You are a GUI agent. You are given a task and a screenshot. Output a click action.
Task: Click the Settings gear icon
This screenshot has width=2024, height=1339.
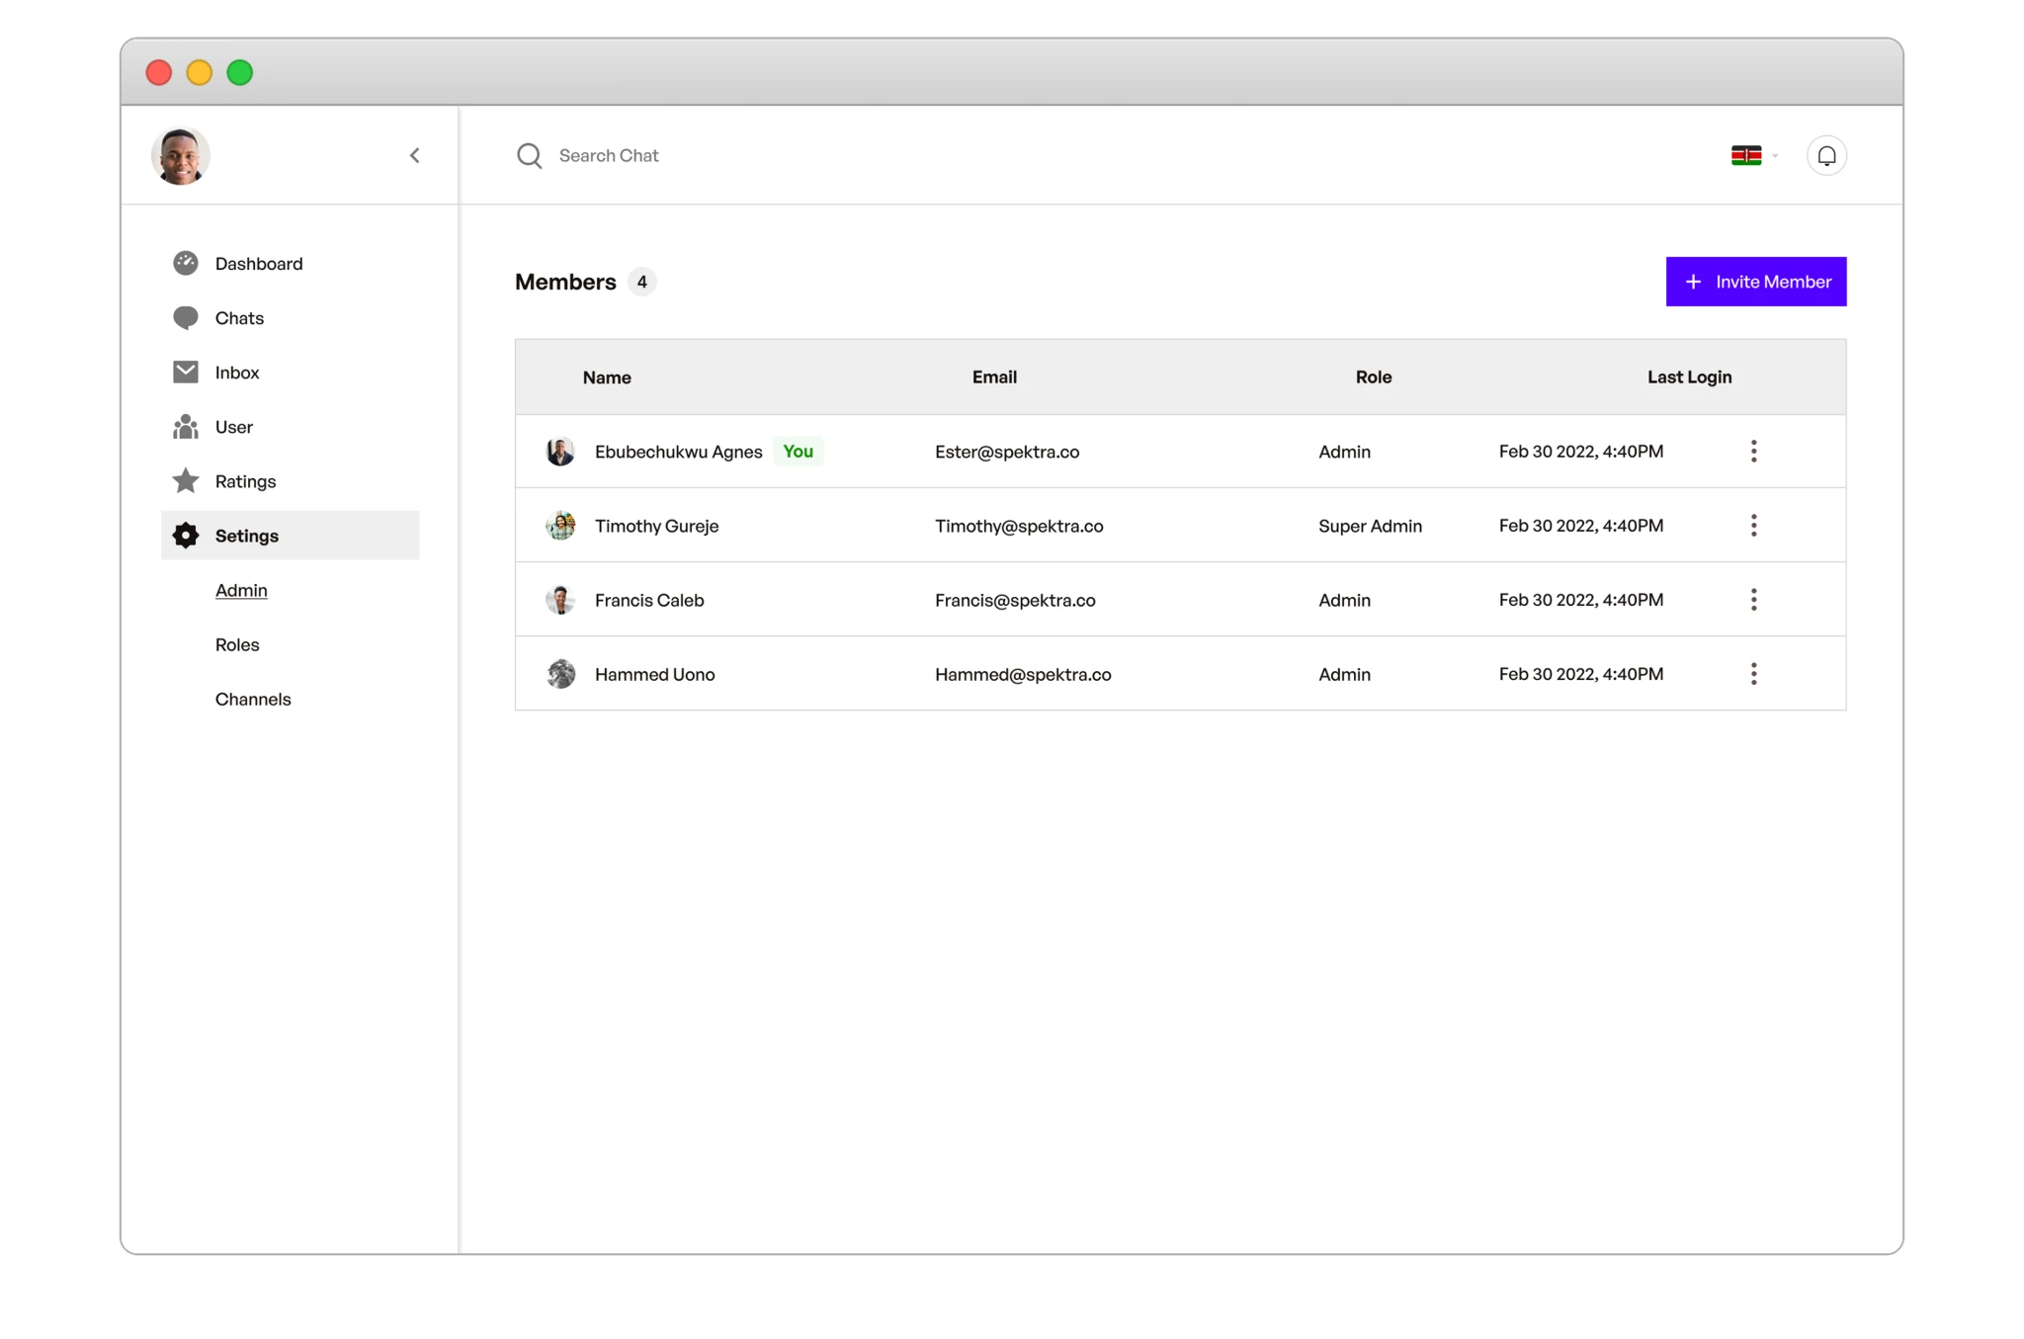coord(185,536)
